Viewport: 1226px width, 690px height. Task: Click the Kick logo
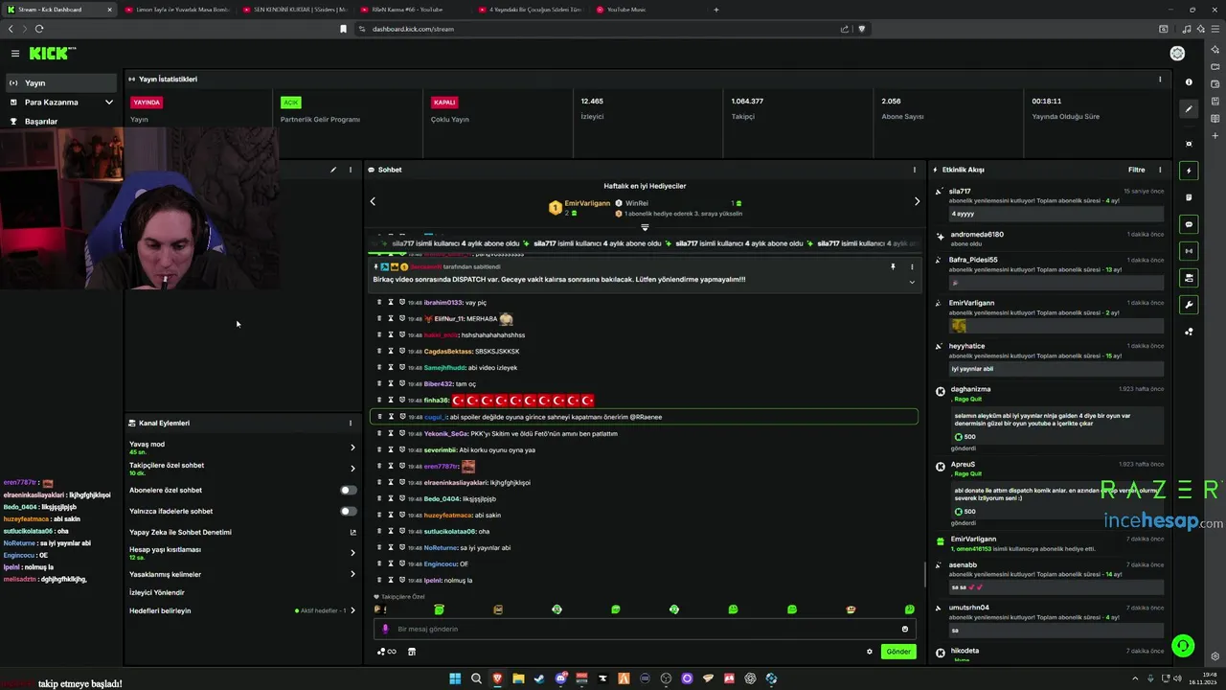tap(51, 54)
